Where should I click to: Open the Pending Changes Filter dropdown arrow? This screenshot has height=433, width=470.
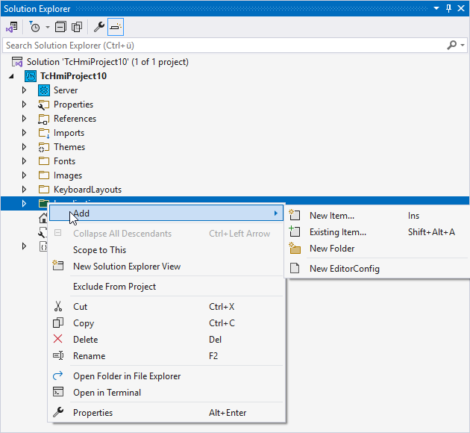pyautogui.click(x=48, y=28)
